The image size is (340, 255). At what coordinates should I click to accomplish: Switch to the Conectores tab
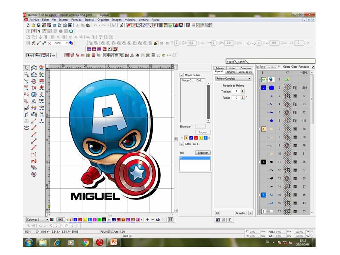click(x=246, y=68)
